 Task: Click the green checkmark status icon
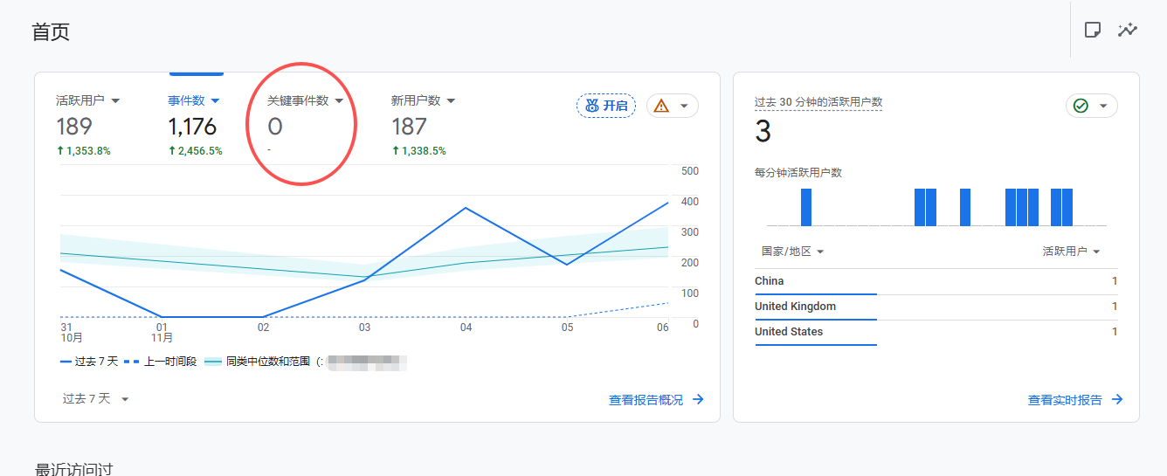pyautogui.click(x=1081, y=106)
